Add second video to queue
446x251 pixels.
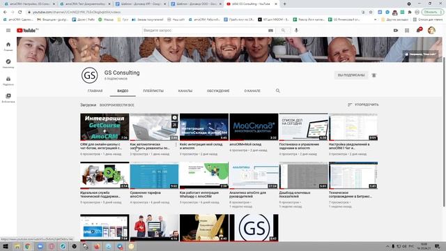pyautogui.click(x=174, y=125)
